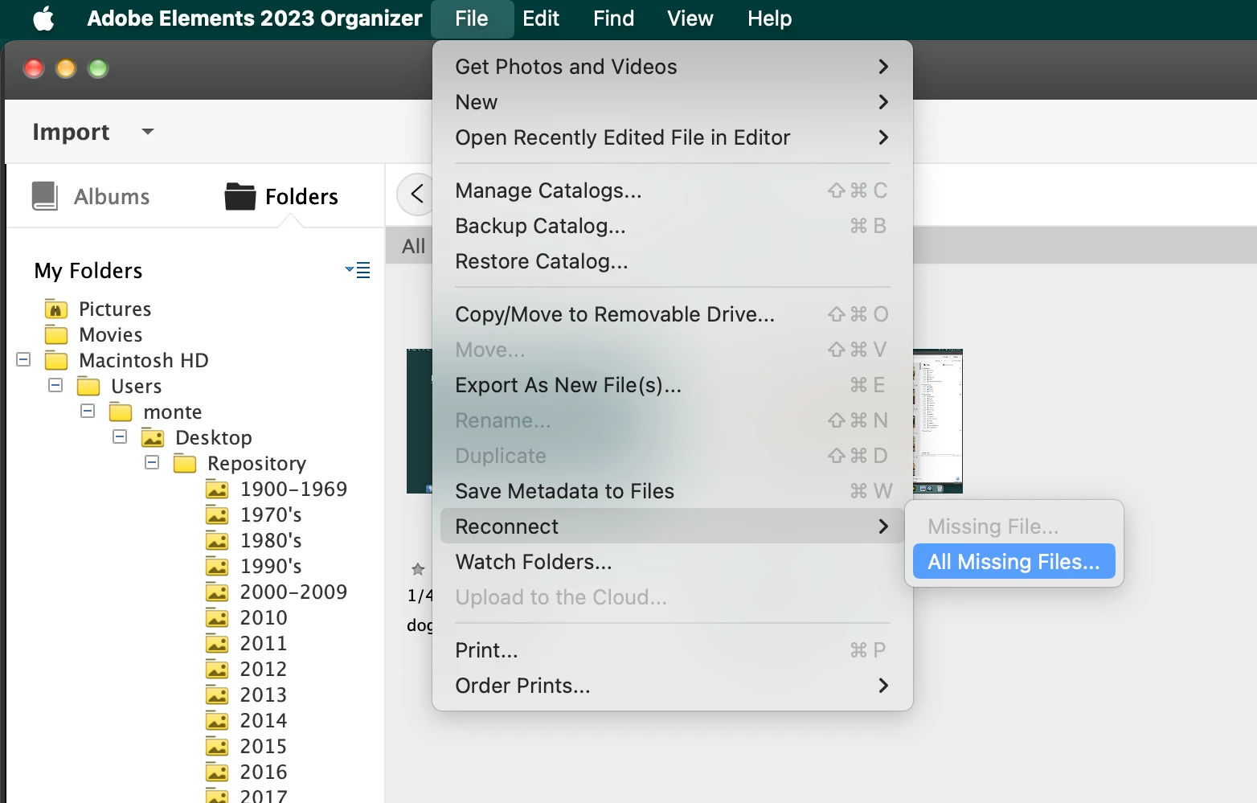Click the 1980's folder icon
Screen dimensions: 1257x803
217,541
